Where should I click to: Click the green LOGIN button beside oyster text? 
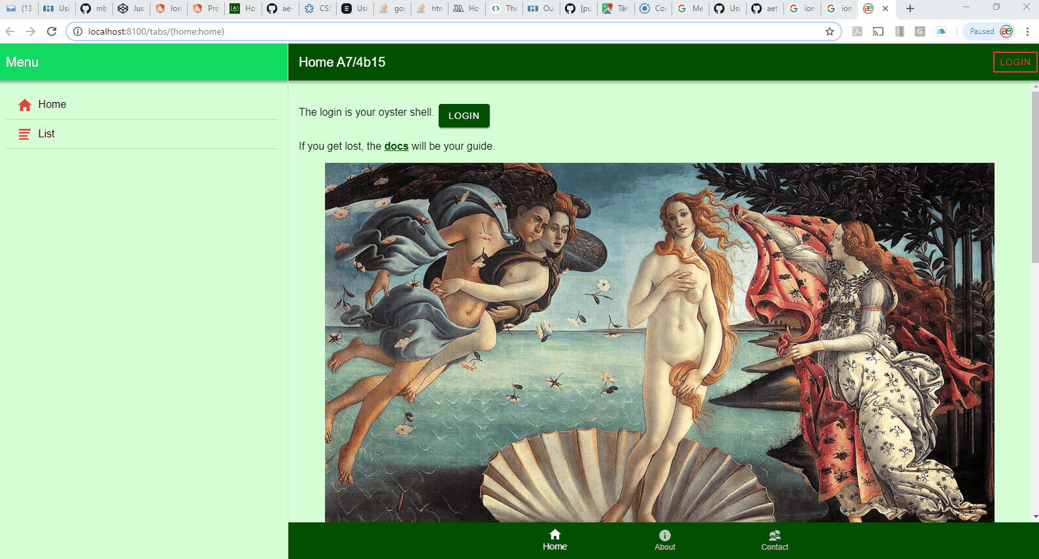pyautogui.click(x=464, y=116)
